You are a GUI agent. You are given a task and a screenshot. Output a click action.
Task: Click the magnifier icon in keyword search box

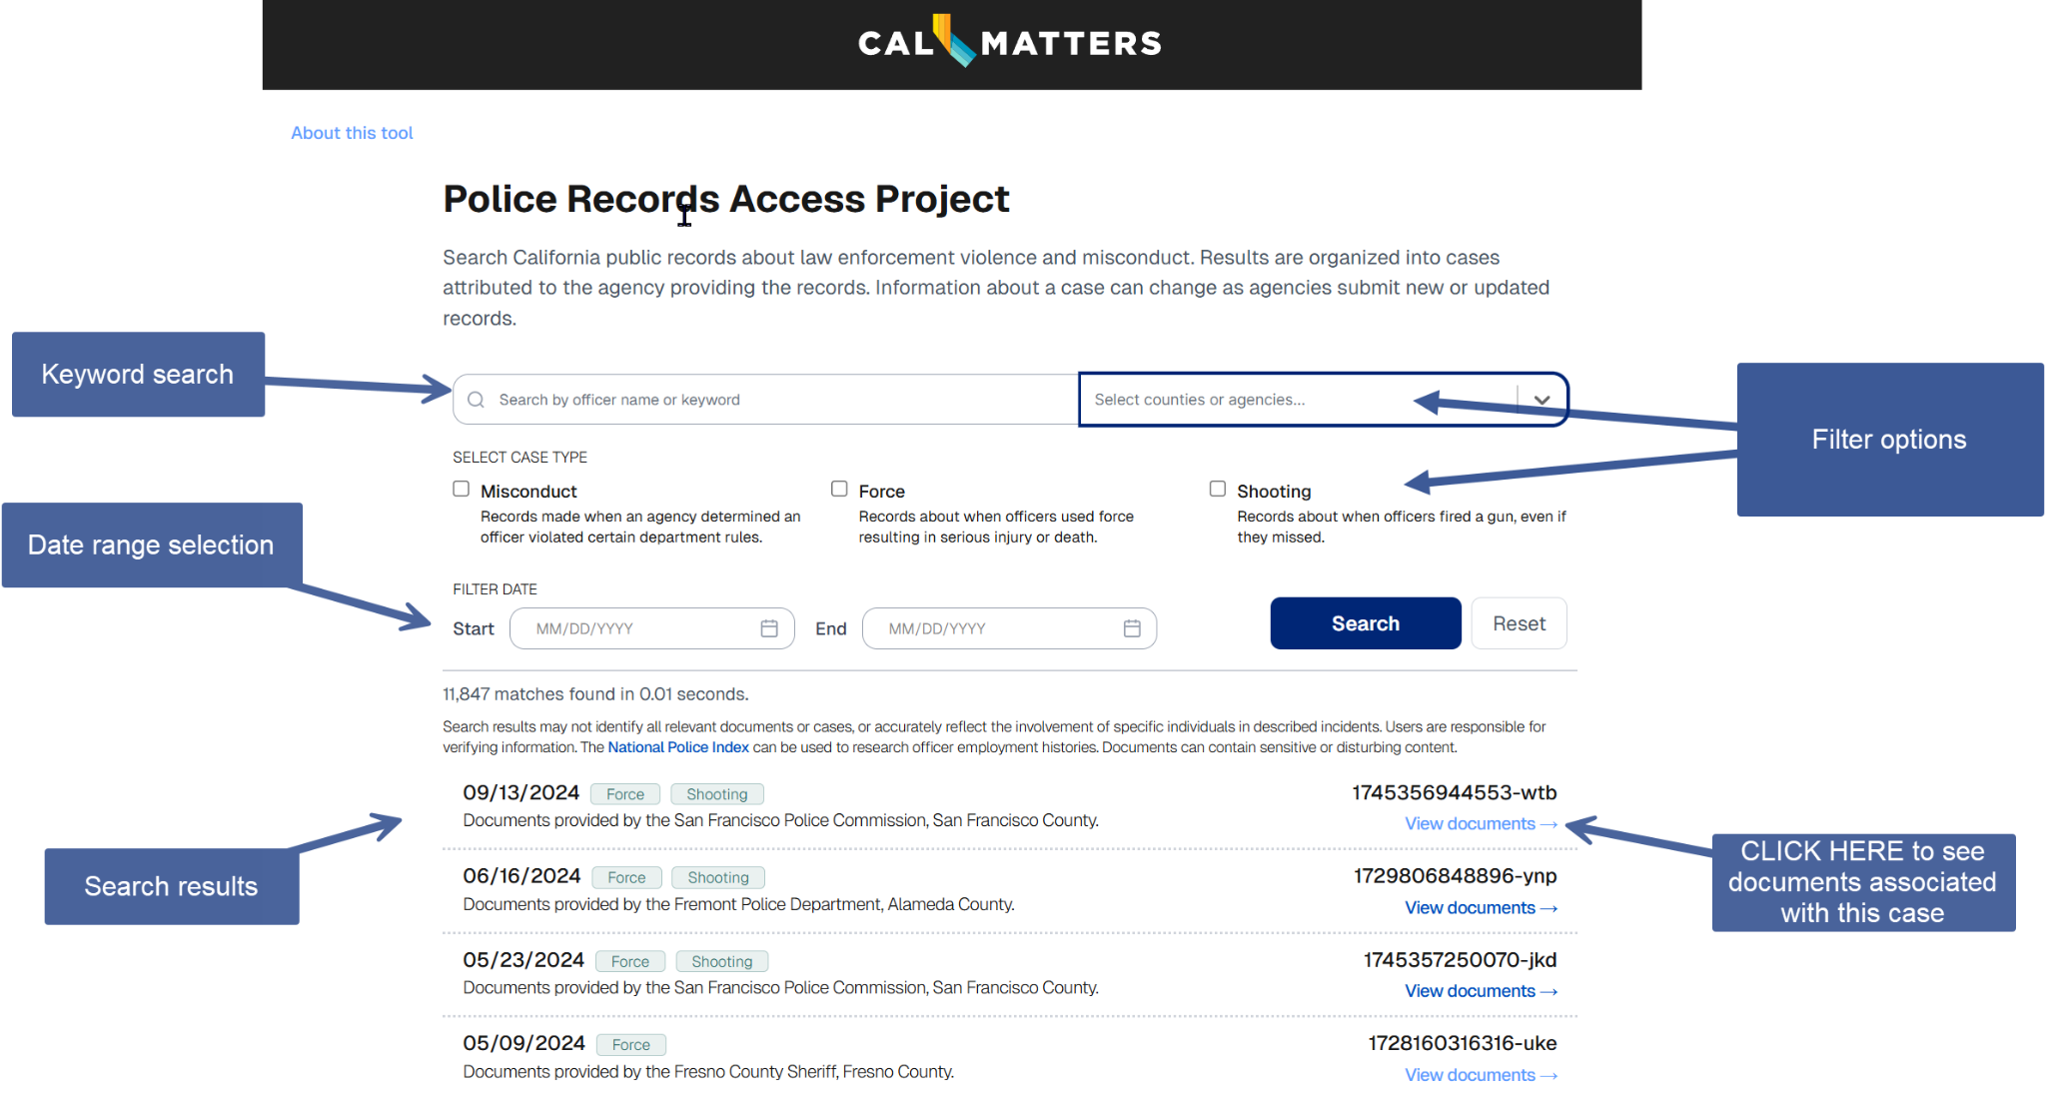[477, 400]
